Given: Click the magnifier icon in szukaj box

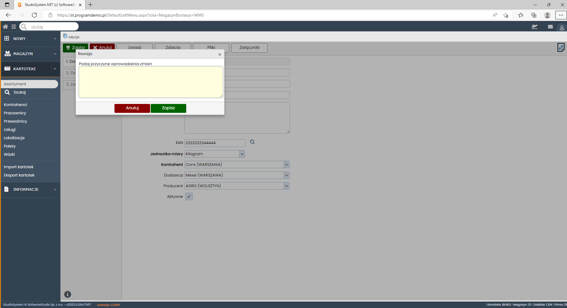Looking at the screenshot, I should point(24,27).
